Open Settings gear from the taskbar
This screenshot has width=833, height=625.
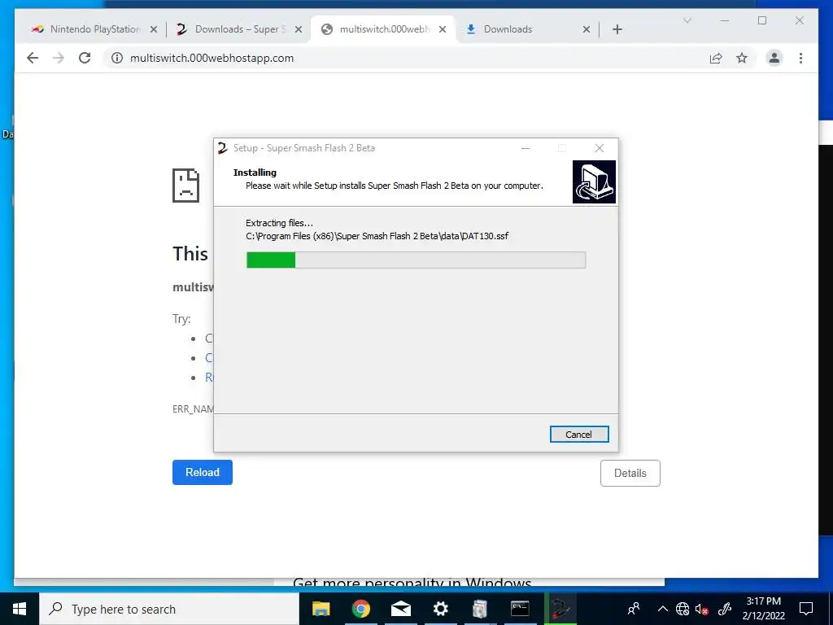coord(440,609)
